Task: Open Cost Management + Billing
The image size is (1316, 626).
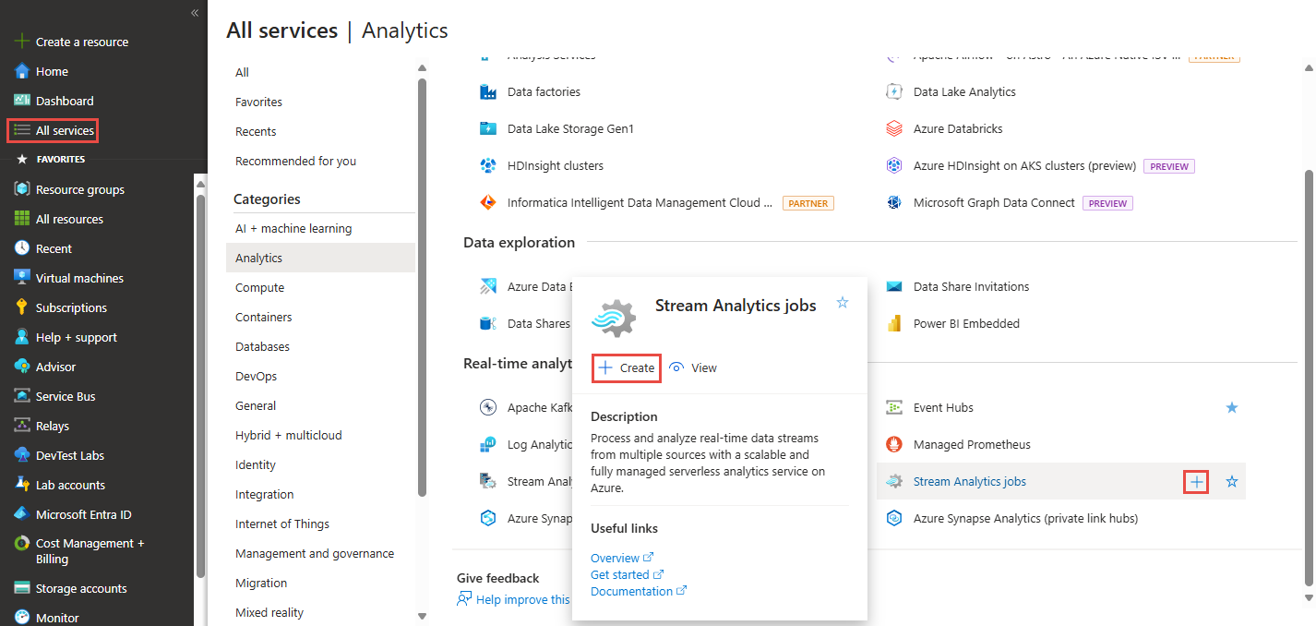Action: click(x=90, y=551)
